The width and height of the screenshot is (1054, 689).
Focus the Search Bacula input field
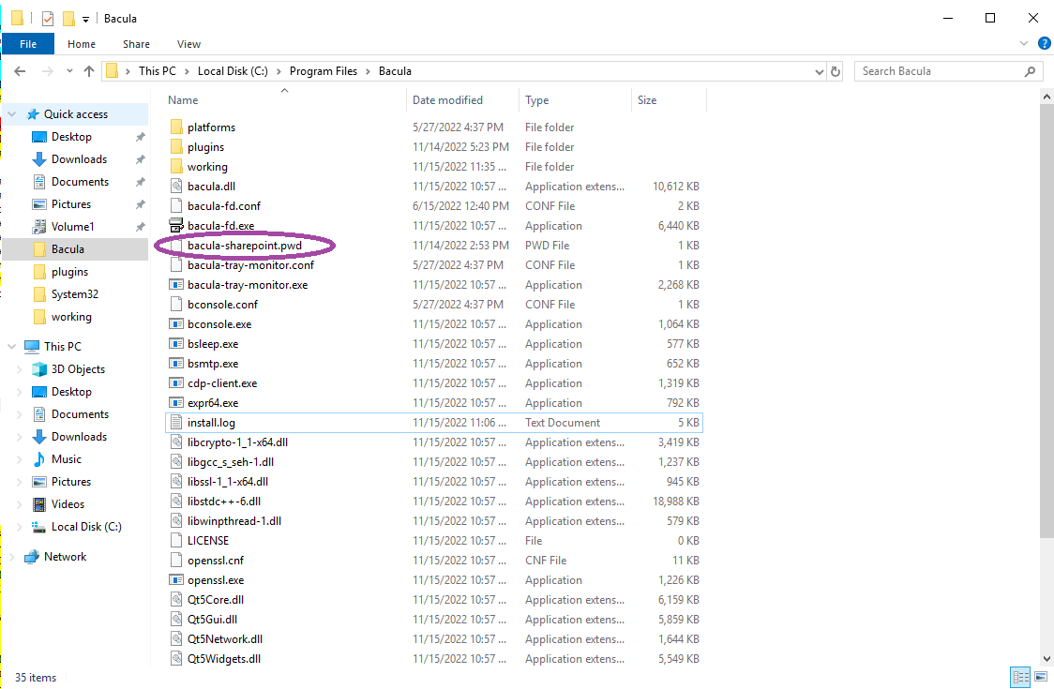click(x=940, y=71)
